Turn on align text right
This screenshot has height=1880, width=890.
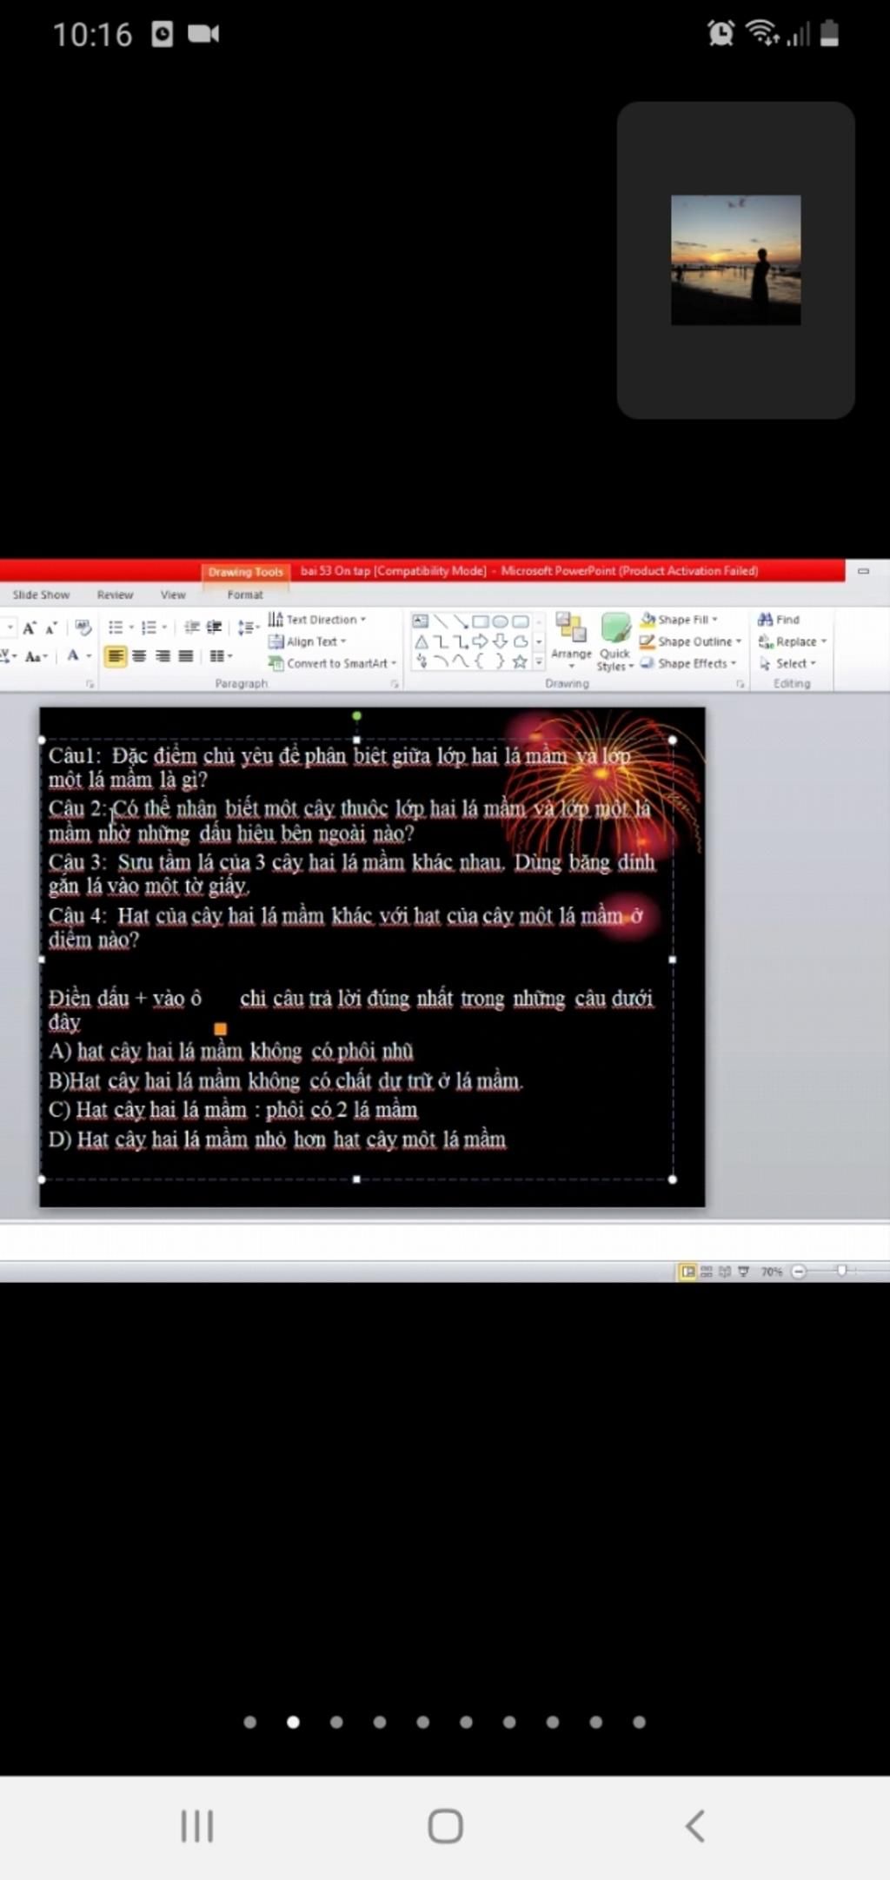tap(163, 656)
